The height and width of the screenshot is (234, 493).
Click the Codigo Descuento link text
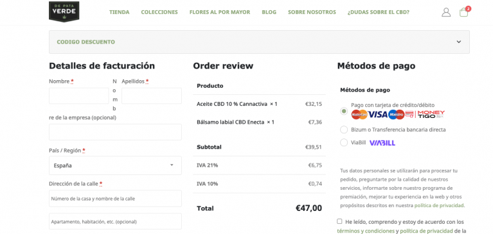click(86, 42)
